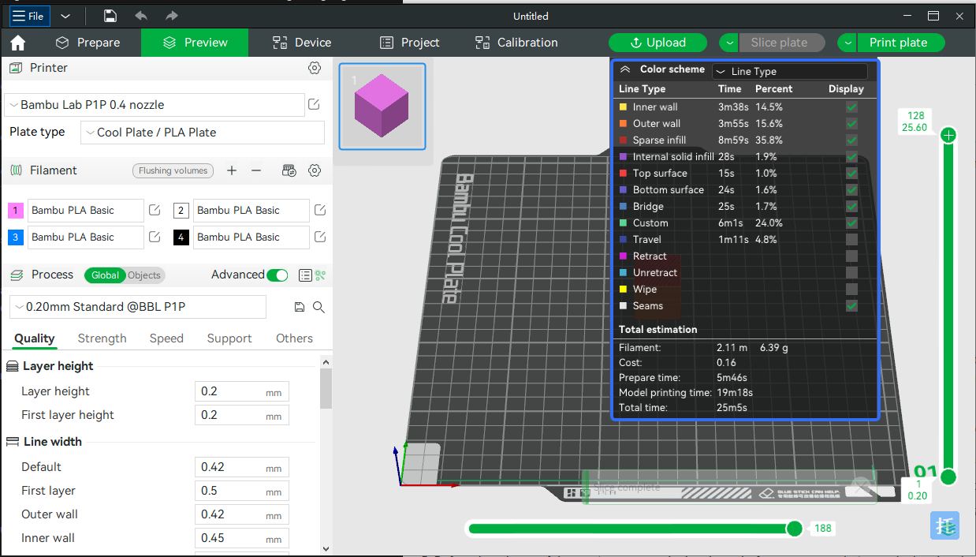Undo with the back arrow icon
The width and height of the screenshot is (976, 557).
(141, 16)
